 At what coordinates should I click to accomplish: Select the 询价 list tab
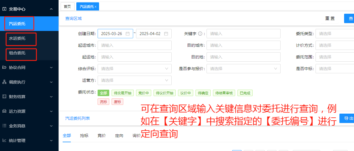[x=137, y=136]
